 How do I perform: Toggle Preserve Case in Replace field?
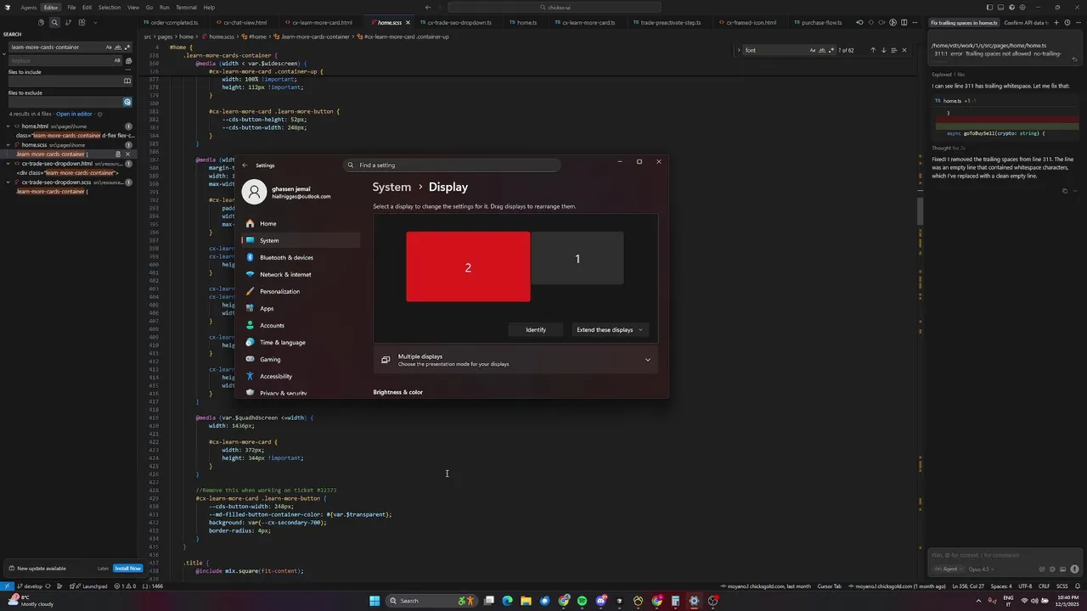point(117,61)
